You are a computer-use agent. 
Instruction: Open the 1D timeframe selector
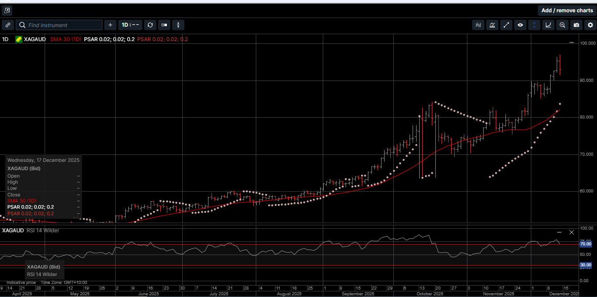[130, 25]
